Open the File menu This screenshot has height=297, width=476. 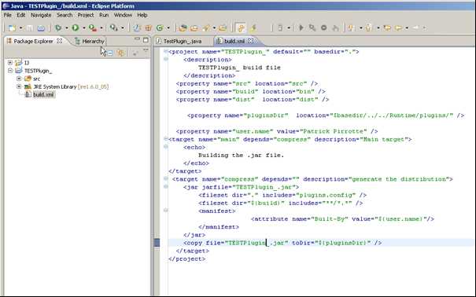pos(8,15)
